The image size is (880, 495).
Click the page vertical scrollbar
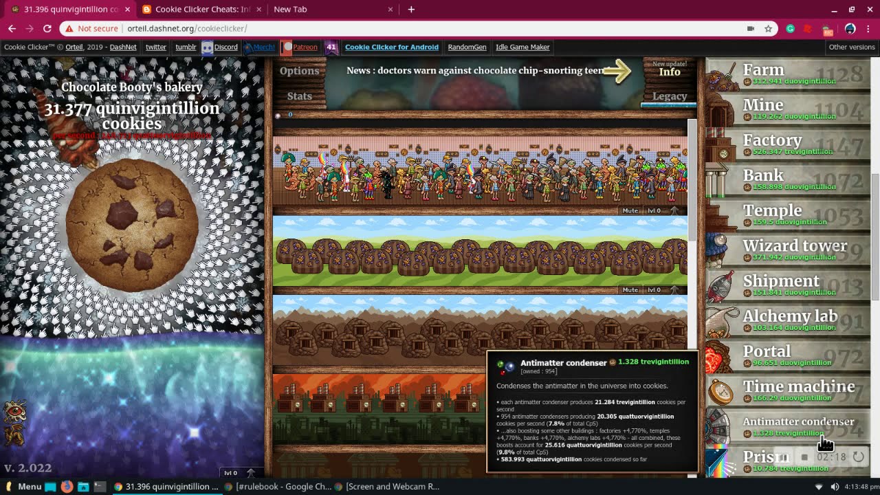(874, 237)
